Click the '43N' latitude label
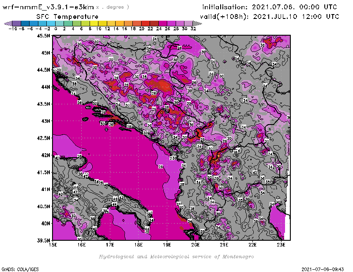353x272 pixels. point(46,121)
